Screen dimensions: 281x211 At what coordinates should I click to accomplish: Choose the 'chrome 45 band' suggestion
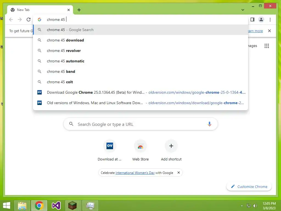(x=140, y=71)
